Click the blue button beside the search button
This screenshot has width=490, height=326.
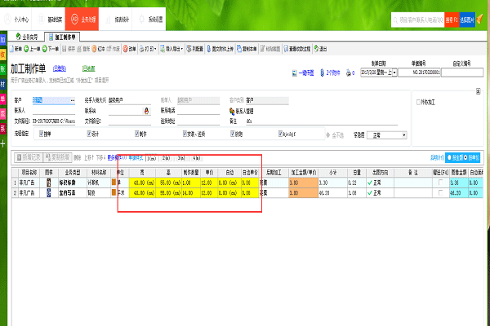(x=467, y=20)
